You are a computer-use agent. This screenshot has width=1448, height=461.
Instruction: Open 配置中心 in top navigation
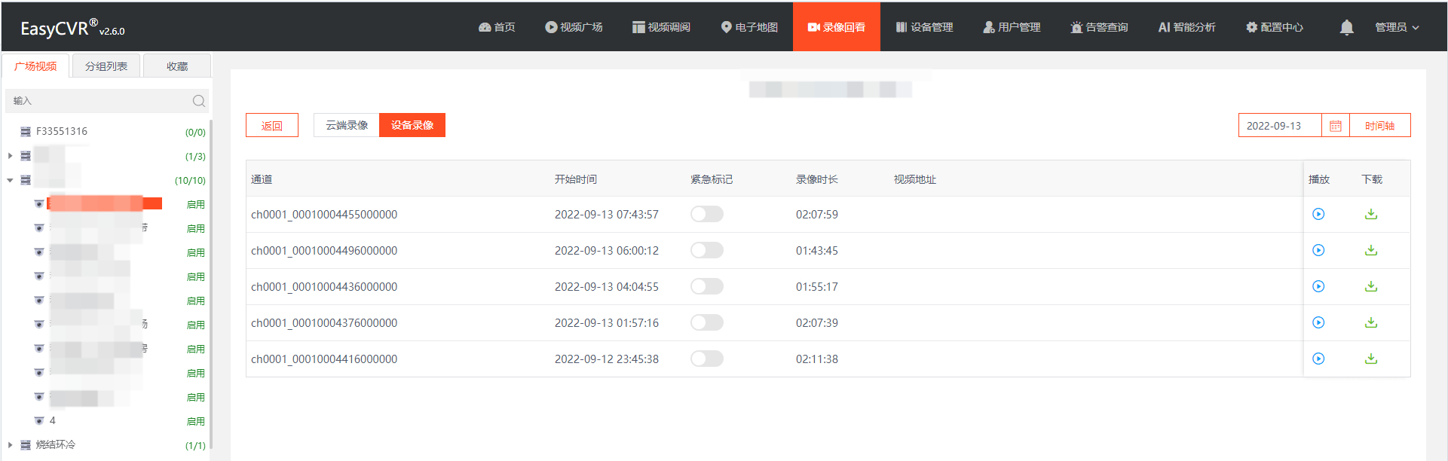tap(1274, 27)
